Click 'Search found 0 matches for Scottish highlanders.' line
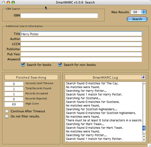151x147 pixels. (101, 113)
